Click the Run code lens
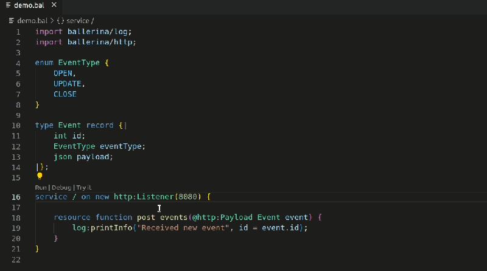 tap(41, 188)
